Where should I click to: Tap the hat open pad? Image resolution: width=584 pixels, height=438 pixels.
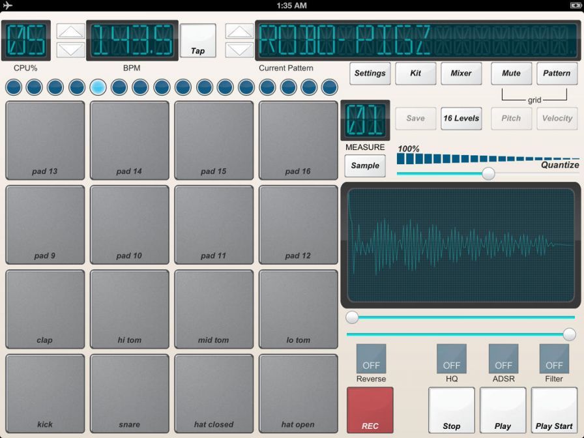coord(298,393)
